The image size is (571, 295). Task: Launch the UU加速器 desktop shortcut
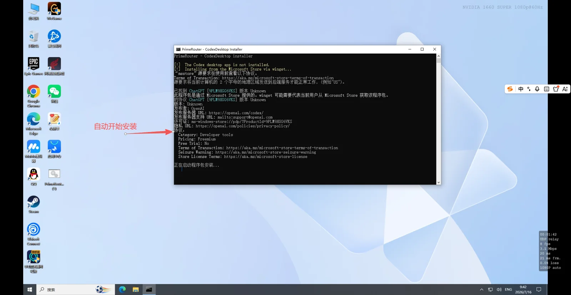click(34, 261)
